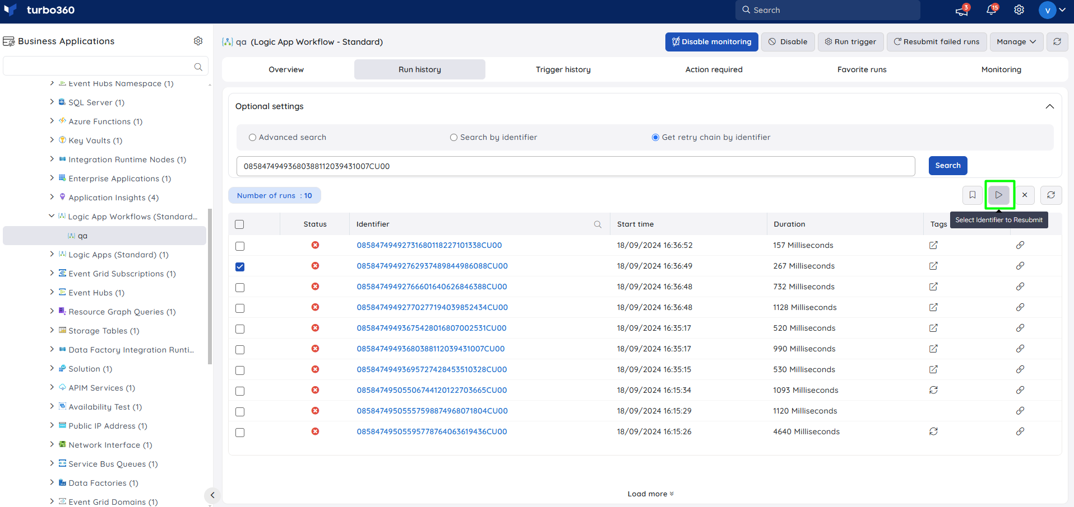This screenshot has width=1074, height=507.
Task: Open Business Applications settings gear
Action: (x=198, y=41)
